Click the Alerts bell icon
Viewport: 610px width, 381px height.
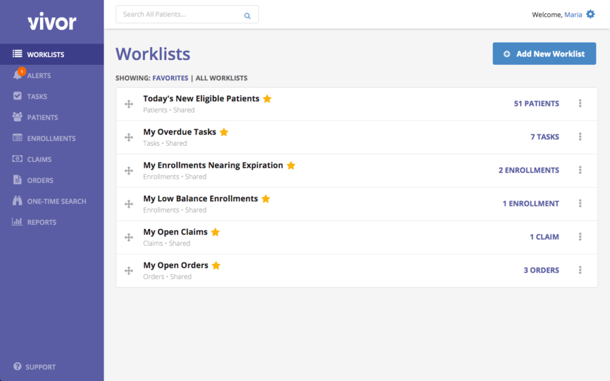coord(17,75)
